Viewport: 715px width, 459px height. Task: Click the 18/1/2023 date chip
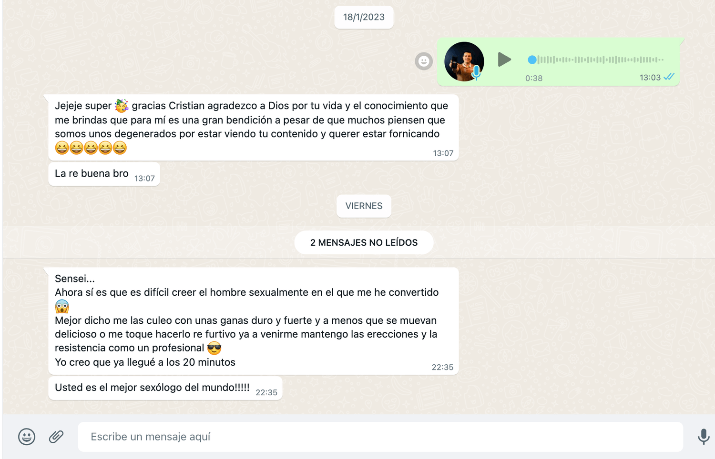tap(364, 17)
